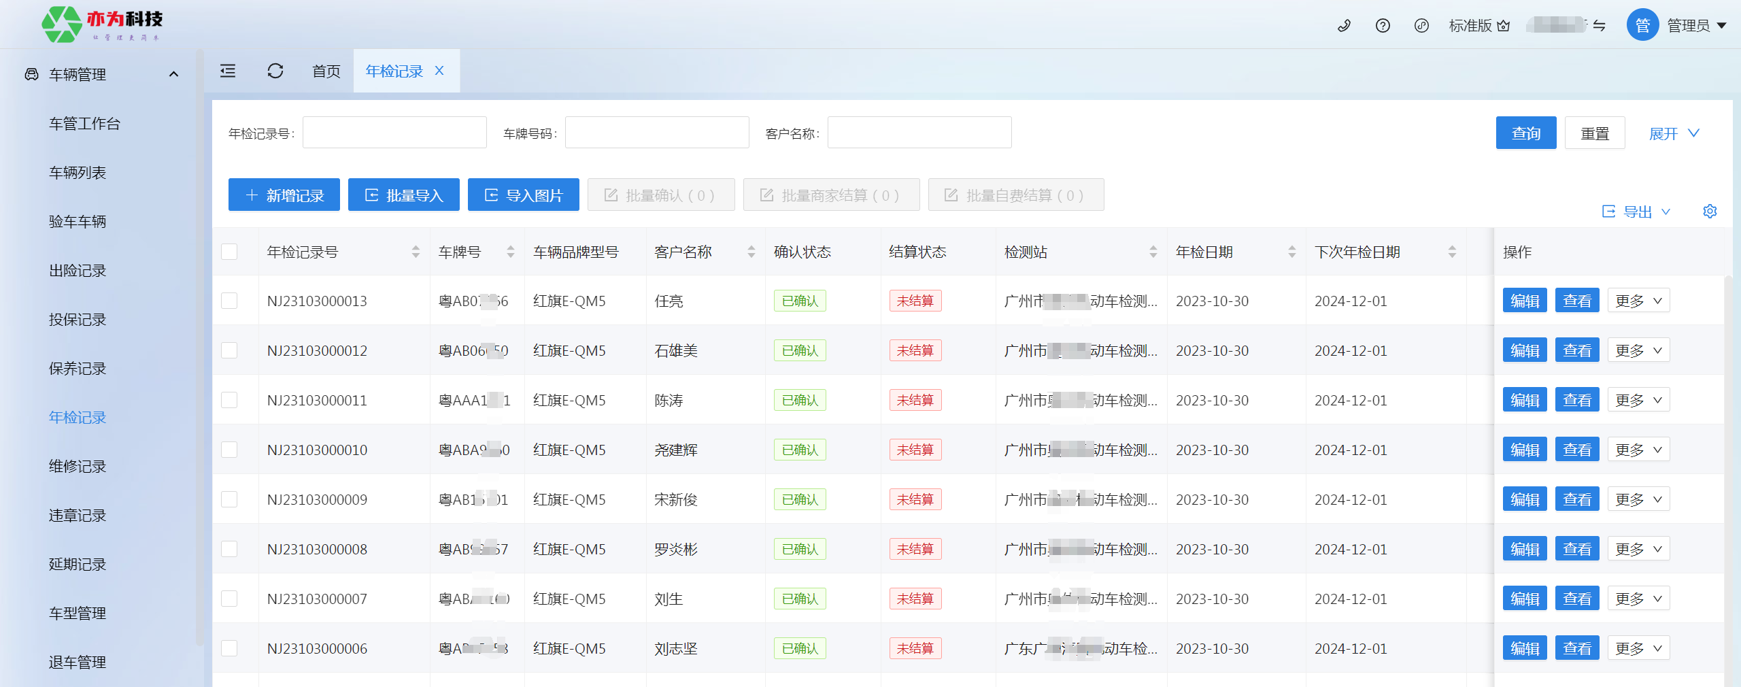Click the refresh page icon
This screenshot has width=1741, height=687.
click(x=275, y=71)
